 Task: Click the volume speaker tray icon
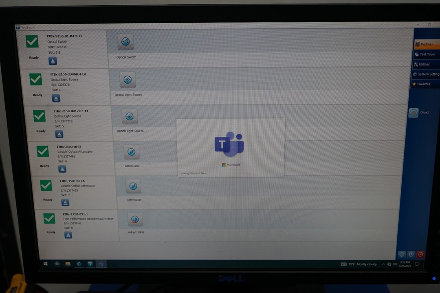(x=395, y=264)
